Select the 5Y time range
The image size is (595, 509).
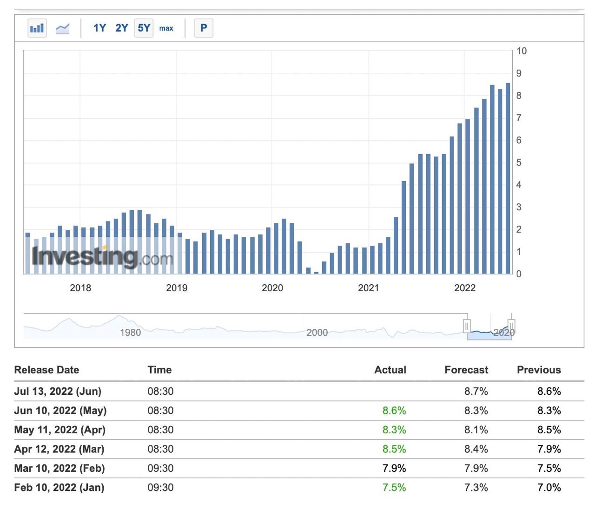click(x=144, y=28)
